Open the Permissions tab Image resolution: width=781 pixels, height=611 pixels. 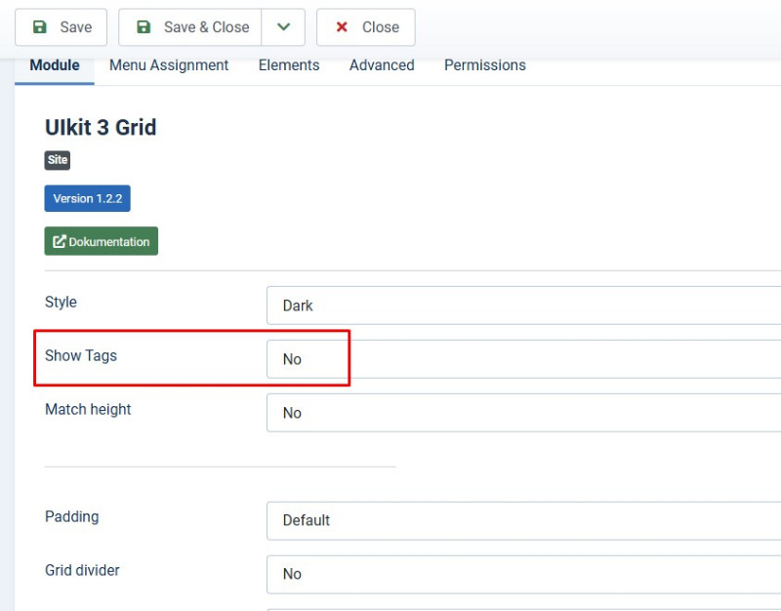pos(485,65)
